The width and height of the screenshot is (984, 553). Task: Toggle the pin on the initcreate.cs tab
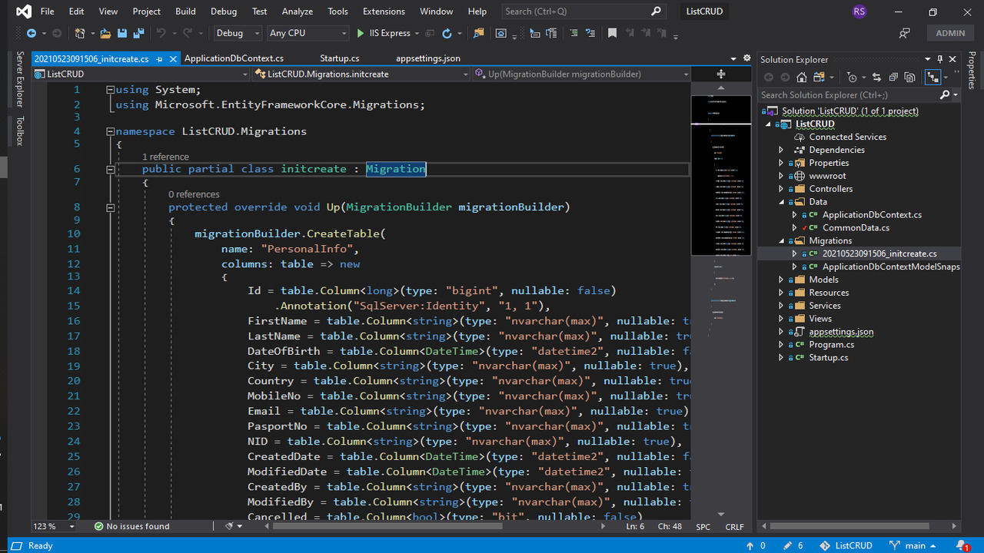pyautogui.click(x=158, y=59)
